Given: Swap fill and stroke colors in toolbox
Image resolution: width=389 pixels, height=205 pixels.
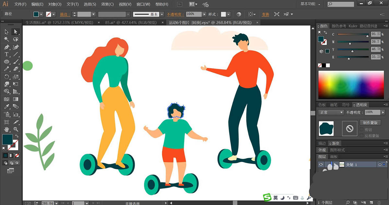Looking at the screenshot, I should pyautogui.click(x=17, y=136).
